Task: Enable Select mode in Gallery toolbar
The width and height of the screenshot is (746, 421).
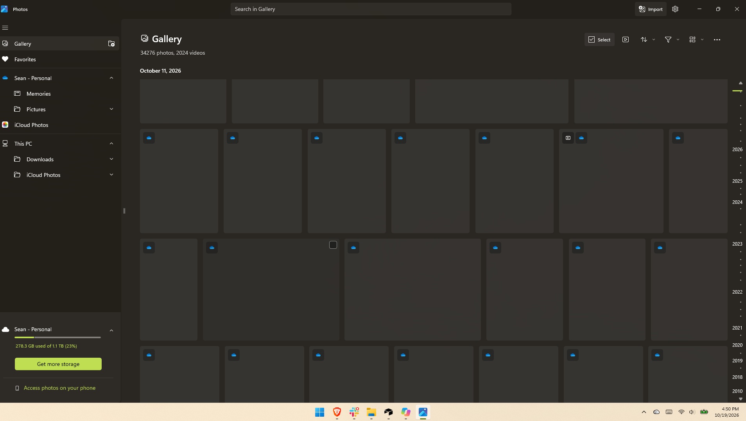Action: [x=599, y=39]
